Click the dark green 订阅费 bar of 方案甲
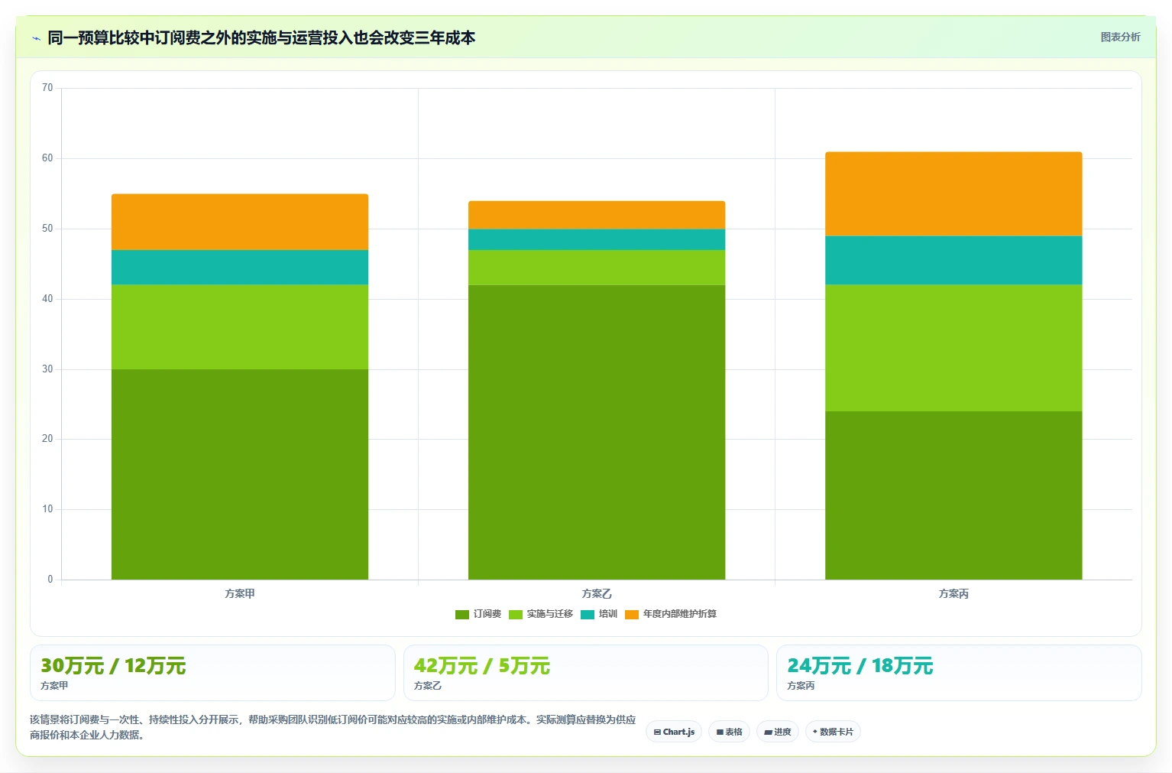Viewport: 1172px width, 773px height. coord(240,474)
